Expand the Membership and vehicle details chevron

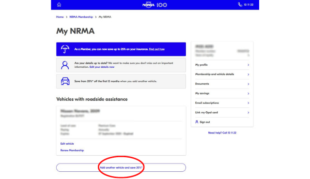click(x=248, y=75)
